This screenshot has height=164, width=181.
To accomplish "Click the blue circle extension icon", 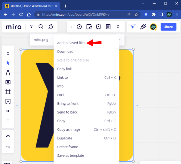I will coord(146,14).
